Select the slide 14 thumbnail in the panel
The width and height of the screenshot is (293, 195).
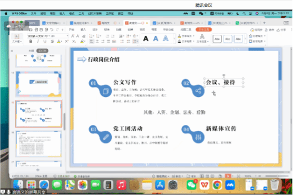coord(38,84)
